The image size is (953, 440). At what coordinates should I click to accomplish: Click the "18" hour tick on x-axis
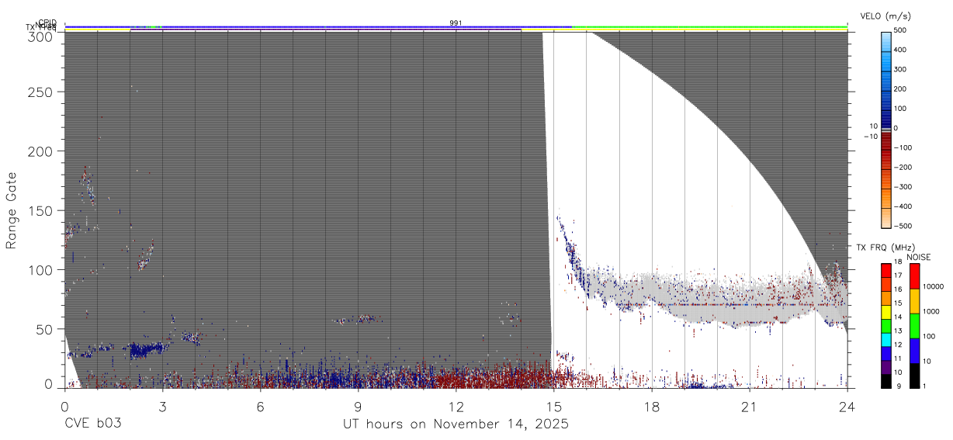tap(652, 406)
